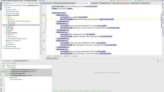This screenshot has height=92, width=164.
Task: Click 'project' breadcrumb below editor
Action: point(49,56)
